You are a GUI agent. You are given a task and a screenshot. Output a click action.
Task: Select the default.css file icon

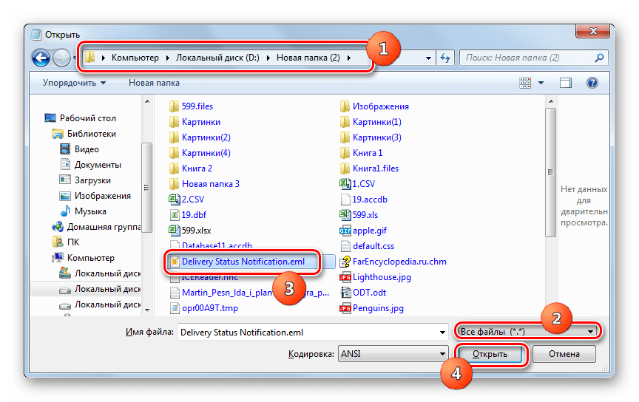pos(345,246)
